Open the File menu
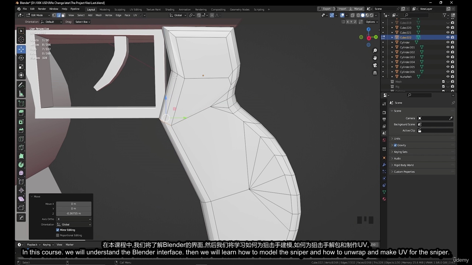The height and width of the screenshot is (265, 472). point(25,9)
